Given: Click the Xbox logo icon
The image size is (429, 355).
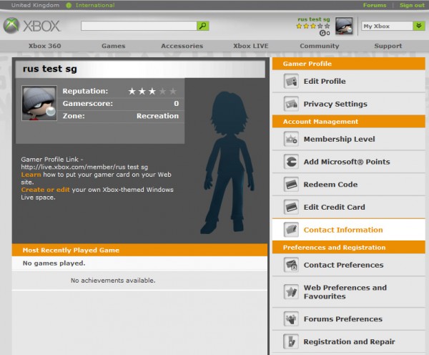Looking at the screenshot, I should tap(11, 26).
